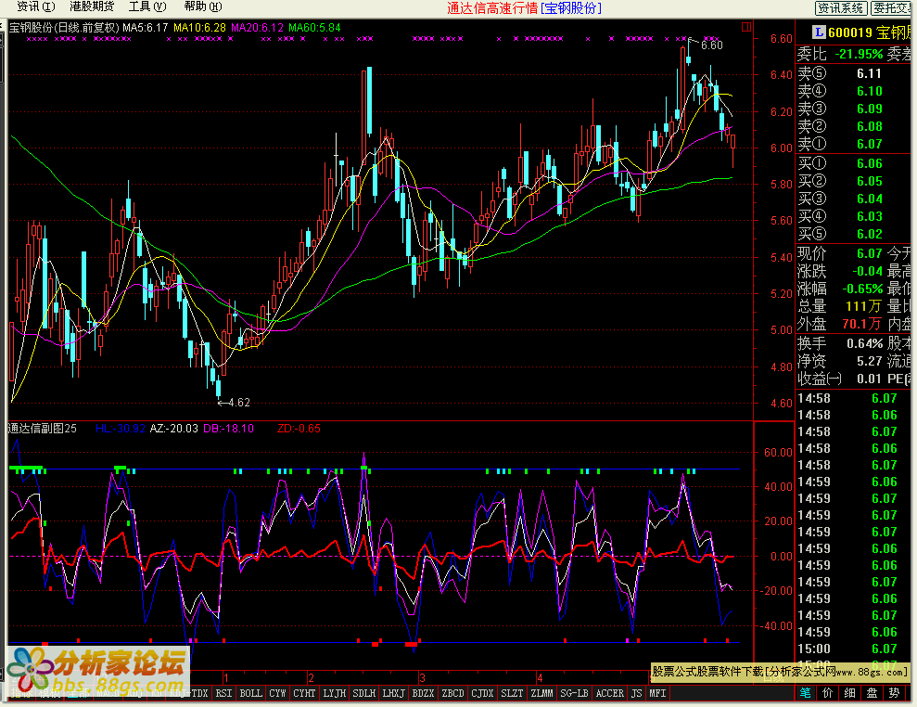This screenshot has height=707, width=917.
Task: Click the ZD:-0.65 indicator value
Action: click(299, 429)
